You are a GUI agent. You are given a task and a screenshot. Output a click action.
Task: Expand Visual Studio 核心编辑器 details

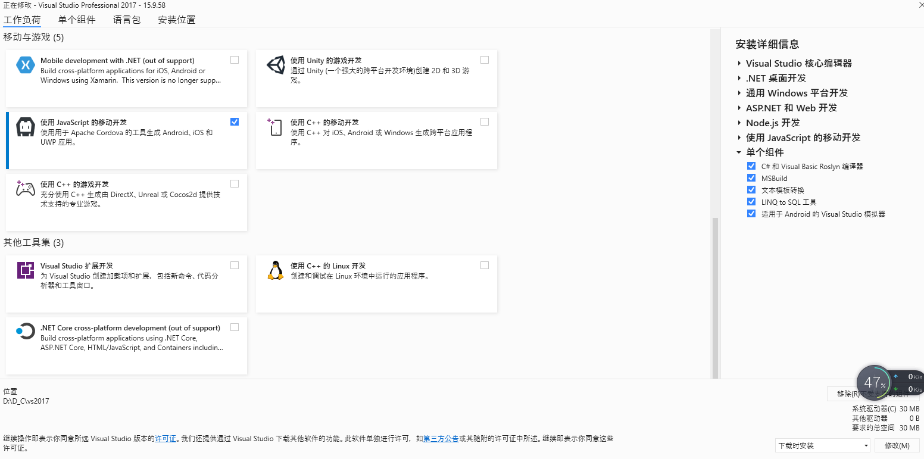(739, 63)
